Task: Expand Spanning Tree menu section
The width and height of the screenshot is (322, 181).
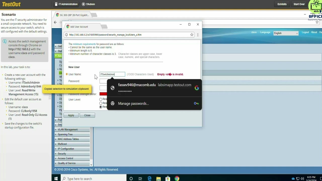Action: [x=72, y=134]
